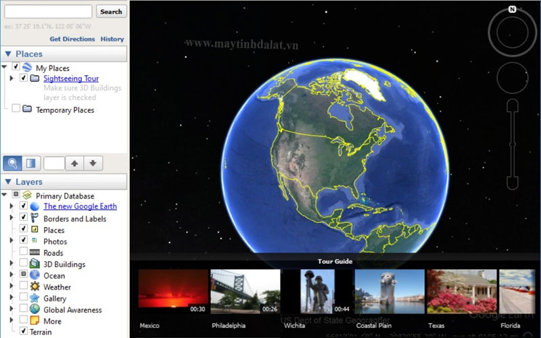This screenshot has width=541, height=338.
Task: Click the More layer note icon
Action: click(x=34, y=320)
